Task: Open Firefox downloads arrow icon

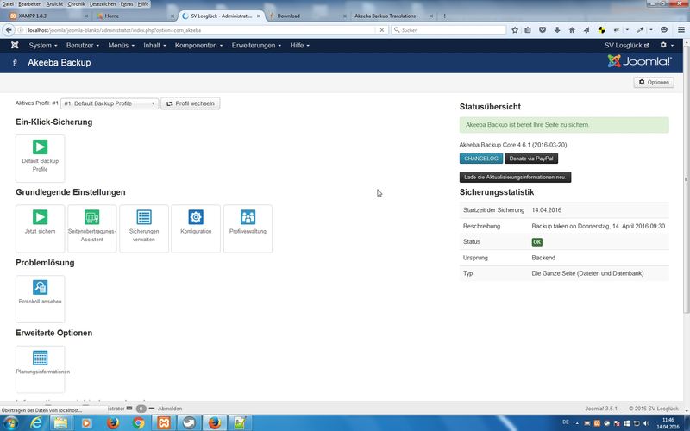Action: click(557, 30)
